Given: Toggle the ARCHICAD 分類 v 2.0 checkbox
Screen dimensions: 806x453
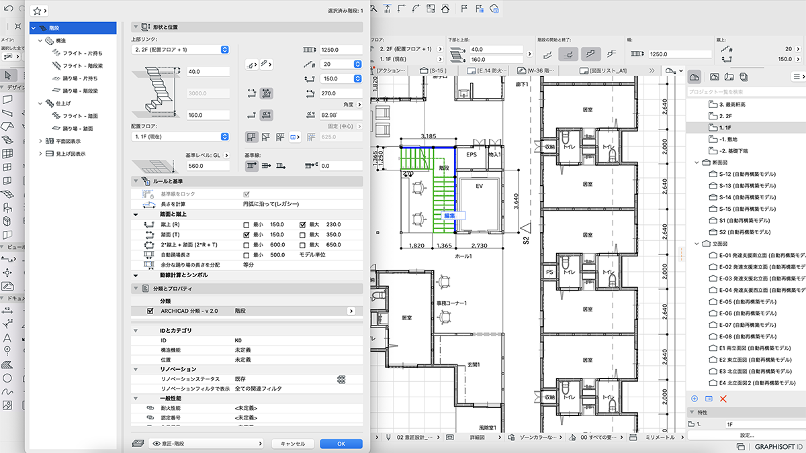Looking at the screenshot, I should tap(150, 311).
